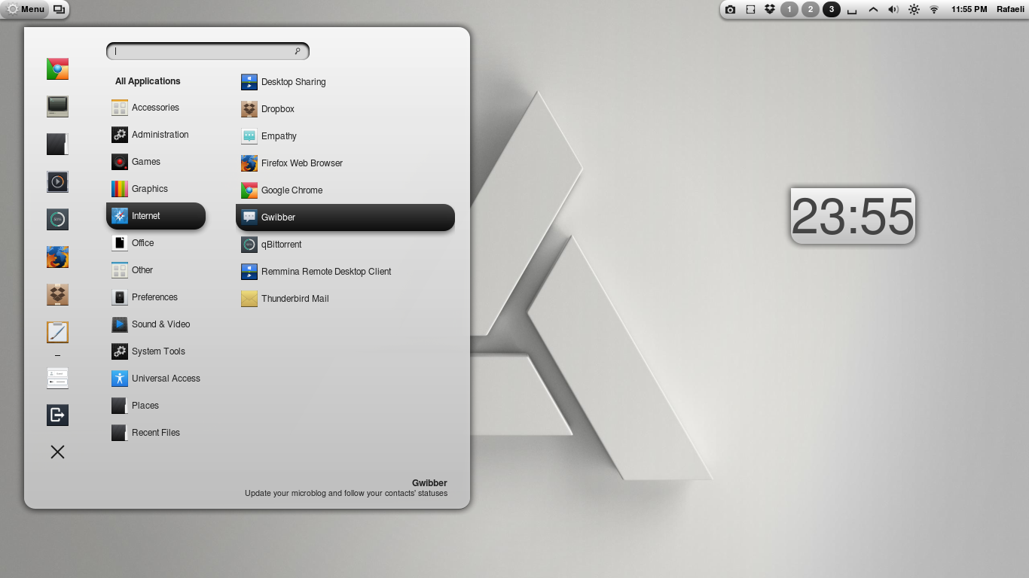Open the volume icon in top panel
This screenshot has height=578, width=1029.
[893, 10]
